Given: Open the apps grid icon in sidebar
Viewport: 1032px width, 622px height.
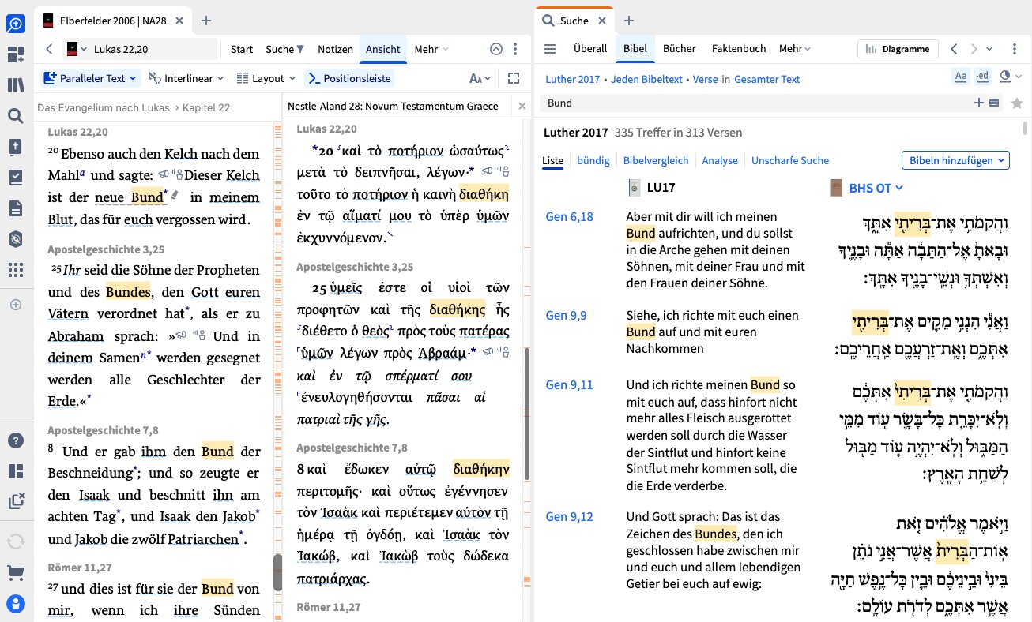Looking at the screenshot, I should pyautogui.click(x=16, y=270).
